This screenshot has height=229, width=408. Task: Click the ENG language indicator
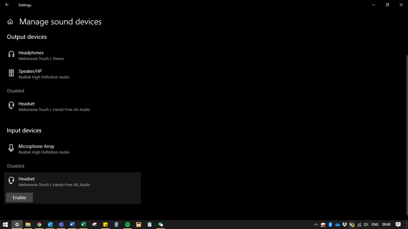(x=375, y=225)
